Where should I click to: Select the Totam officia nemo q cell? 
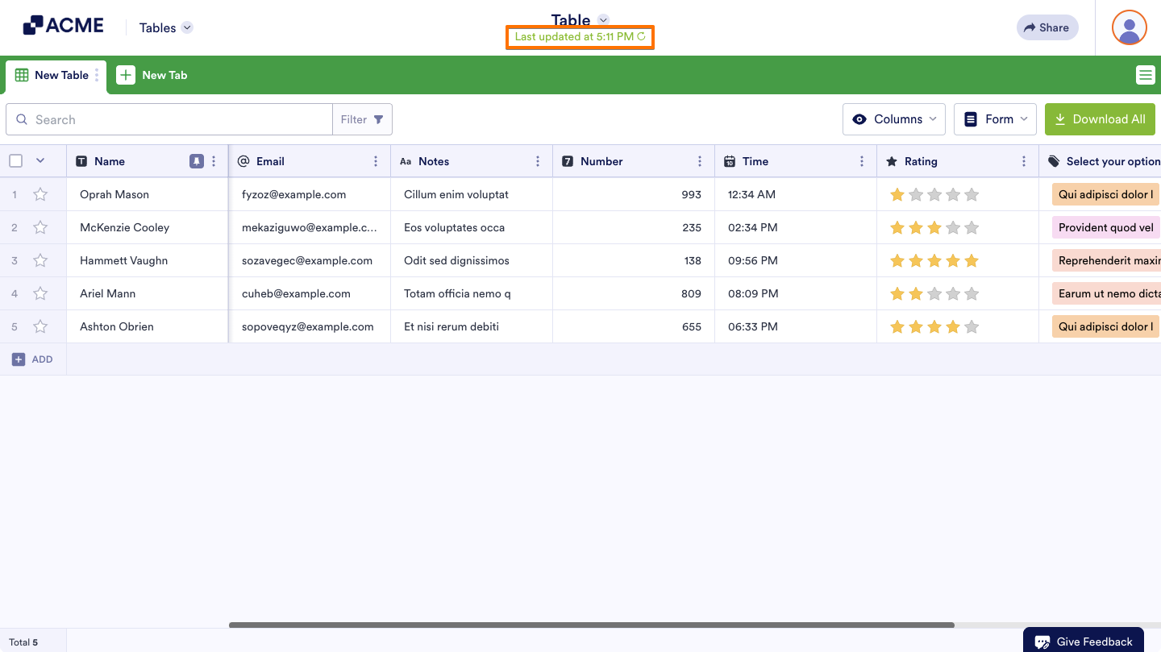472,293
